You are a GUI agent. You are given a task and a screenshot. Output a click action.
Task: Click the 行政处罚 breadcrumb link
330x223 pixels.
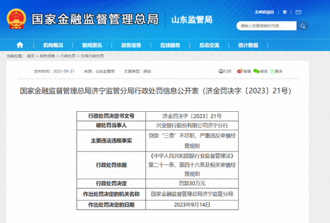point(68,56)
